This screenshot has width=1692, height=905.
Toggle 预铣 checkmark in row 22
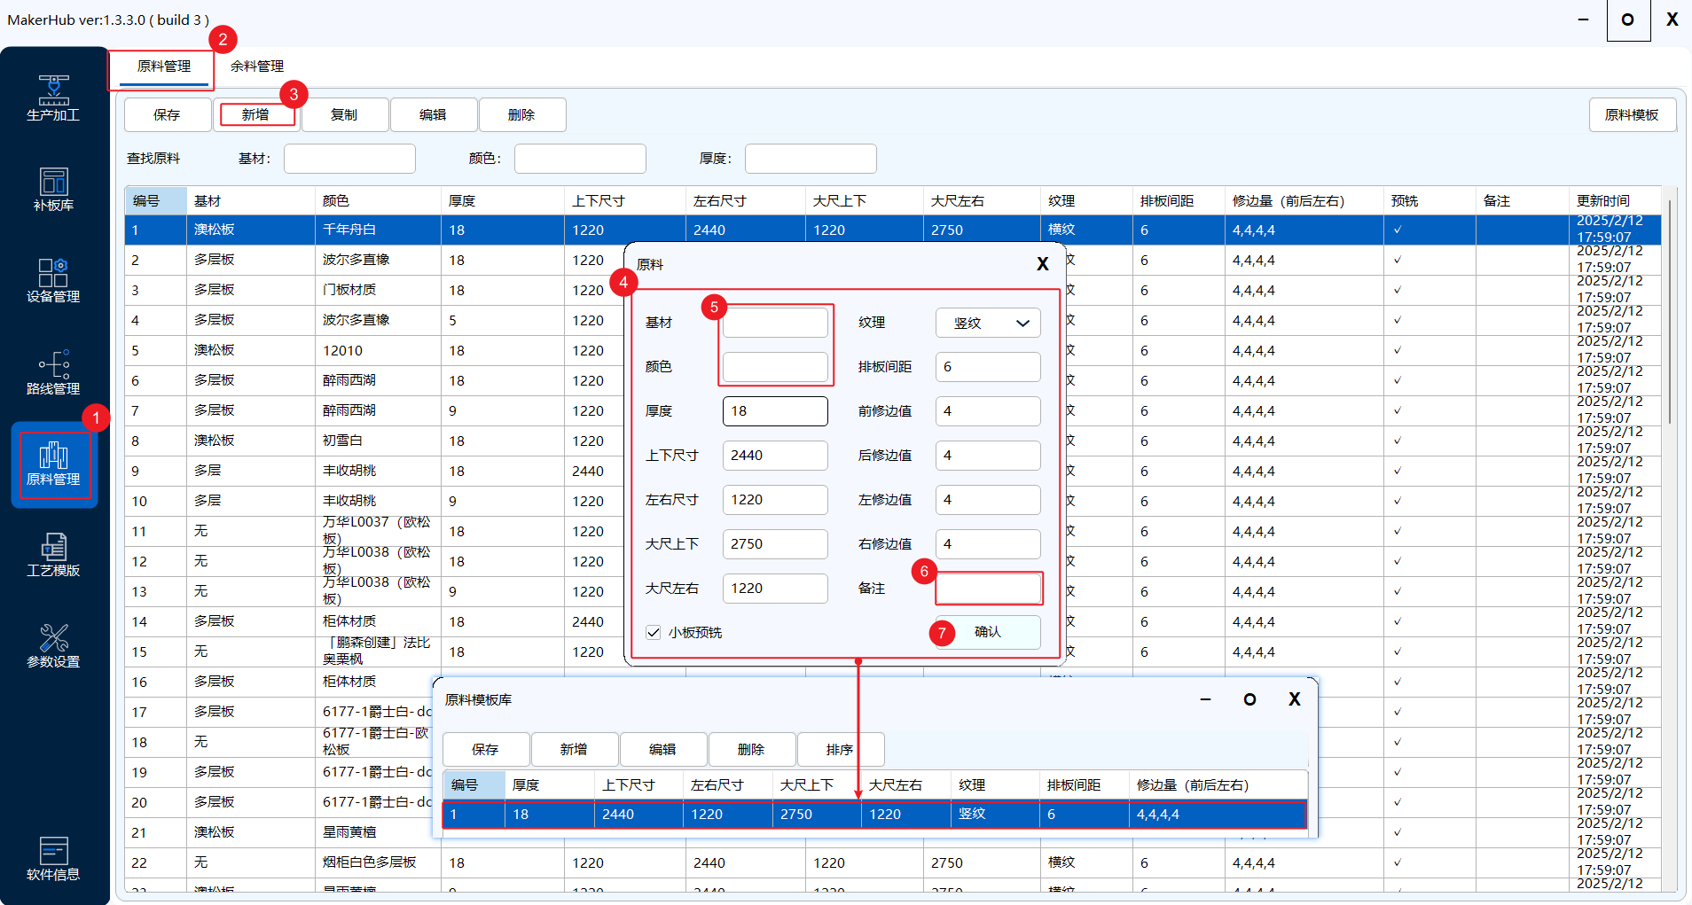(x=1398, y=862)
